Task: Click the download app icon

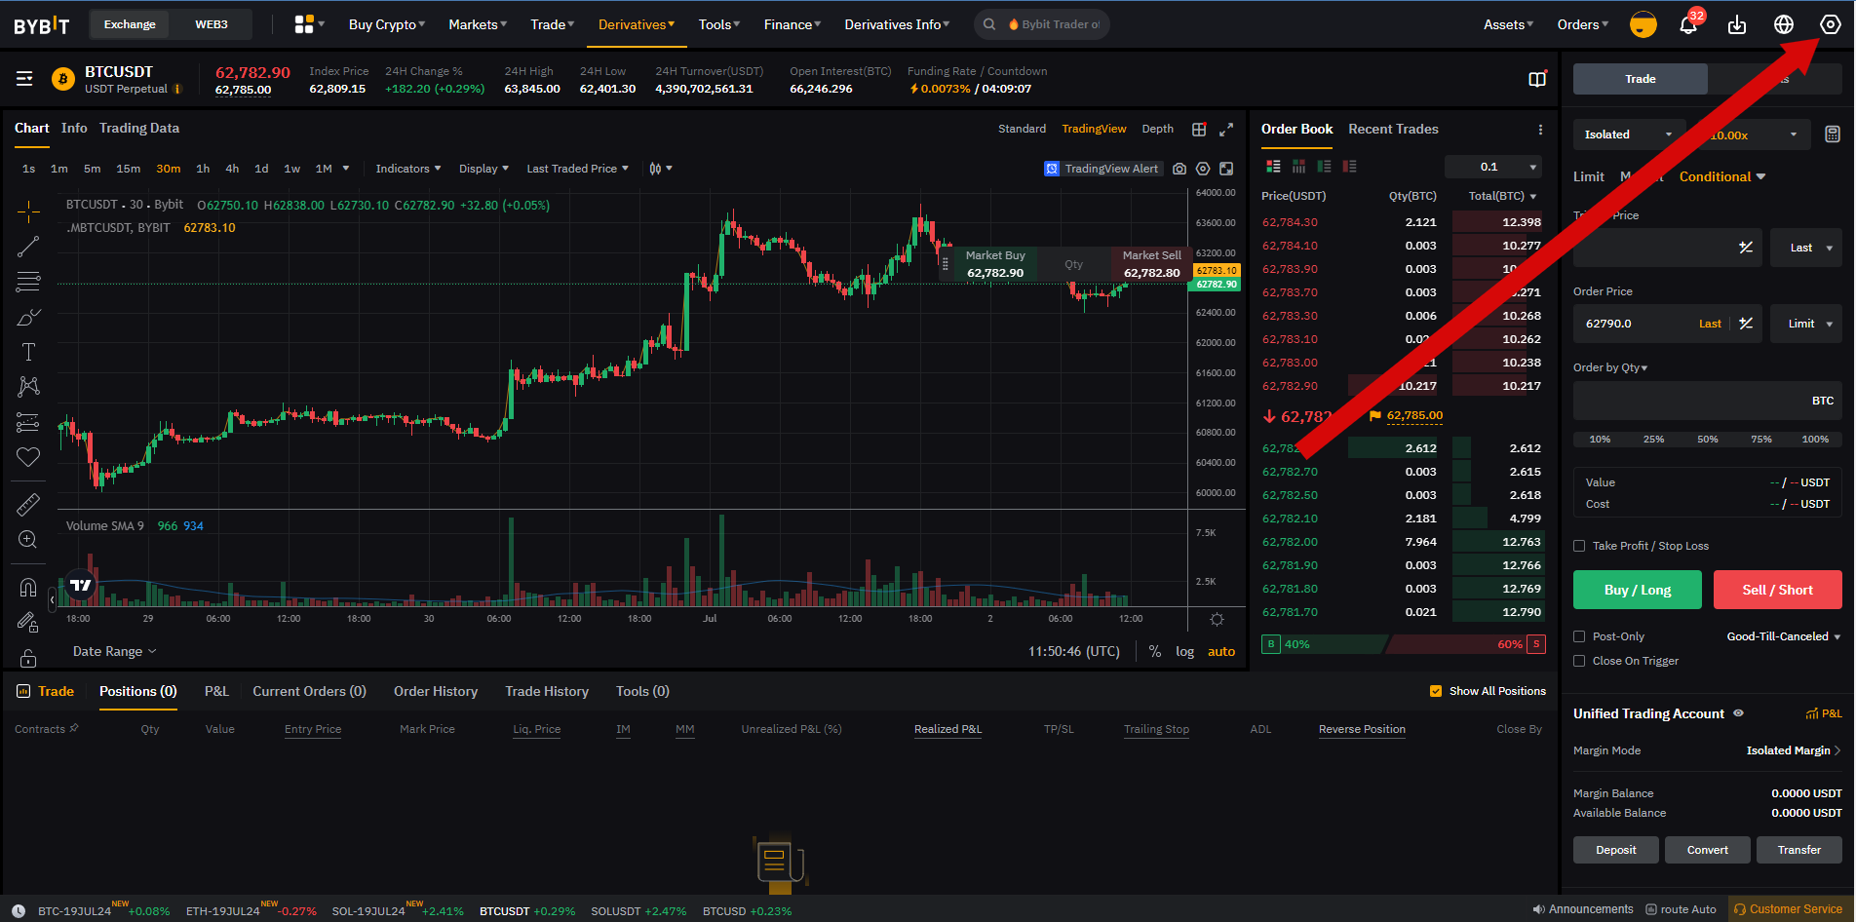Action: pos(1737,24)
